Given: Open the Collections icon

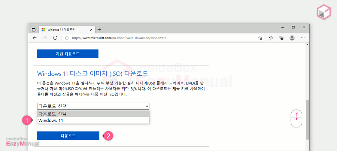Looking at the screenshot, I should coord(281,38).
